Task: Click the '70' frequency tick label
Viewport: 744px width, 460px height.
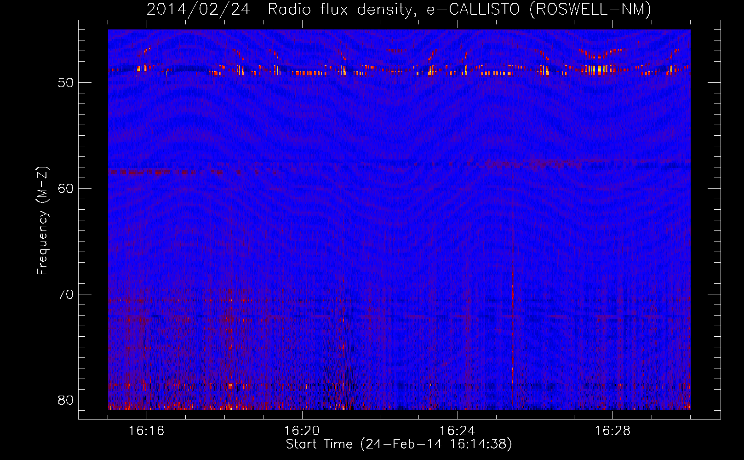Action: click(x=66, y=294)
